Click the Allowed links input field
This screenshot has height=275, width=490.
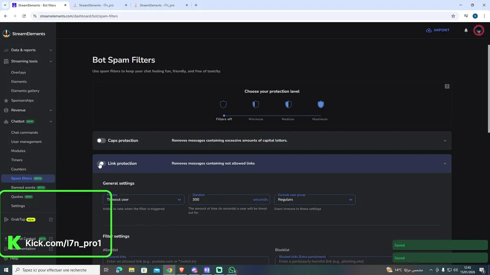186,262
